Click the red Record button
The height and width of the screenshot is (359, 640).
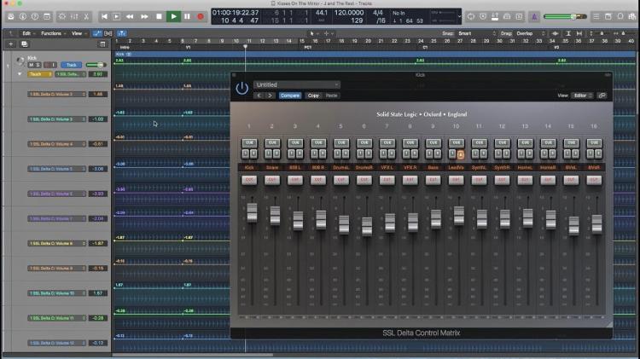tap(201, 16)
